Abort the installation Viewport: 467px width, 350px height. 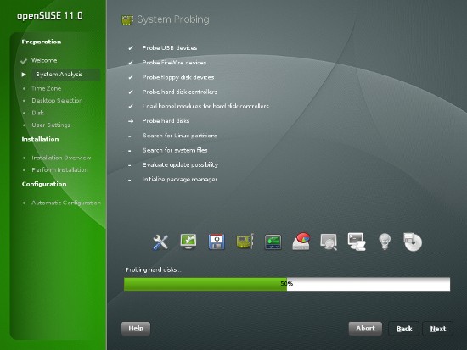pos(365,328)
